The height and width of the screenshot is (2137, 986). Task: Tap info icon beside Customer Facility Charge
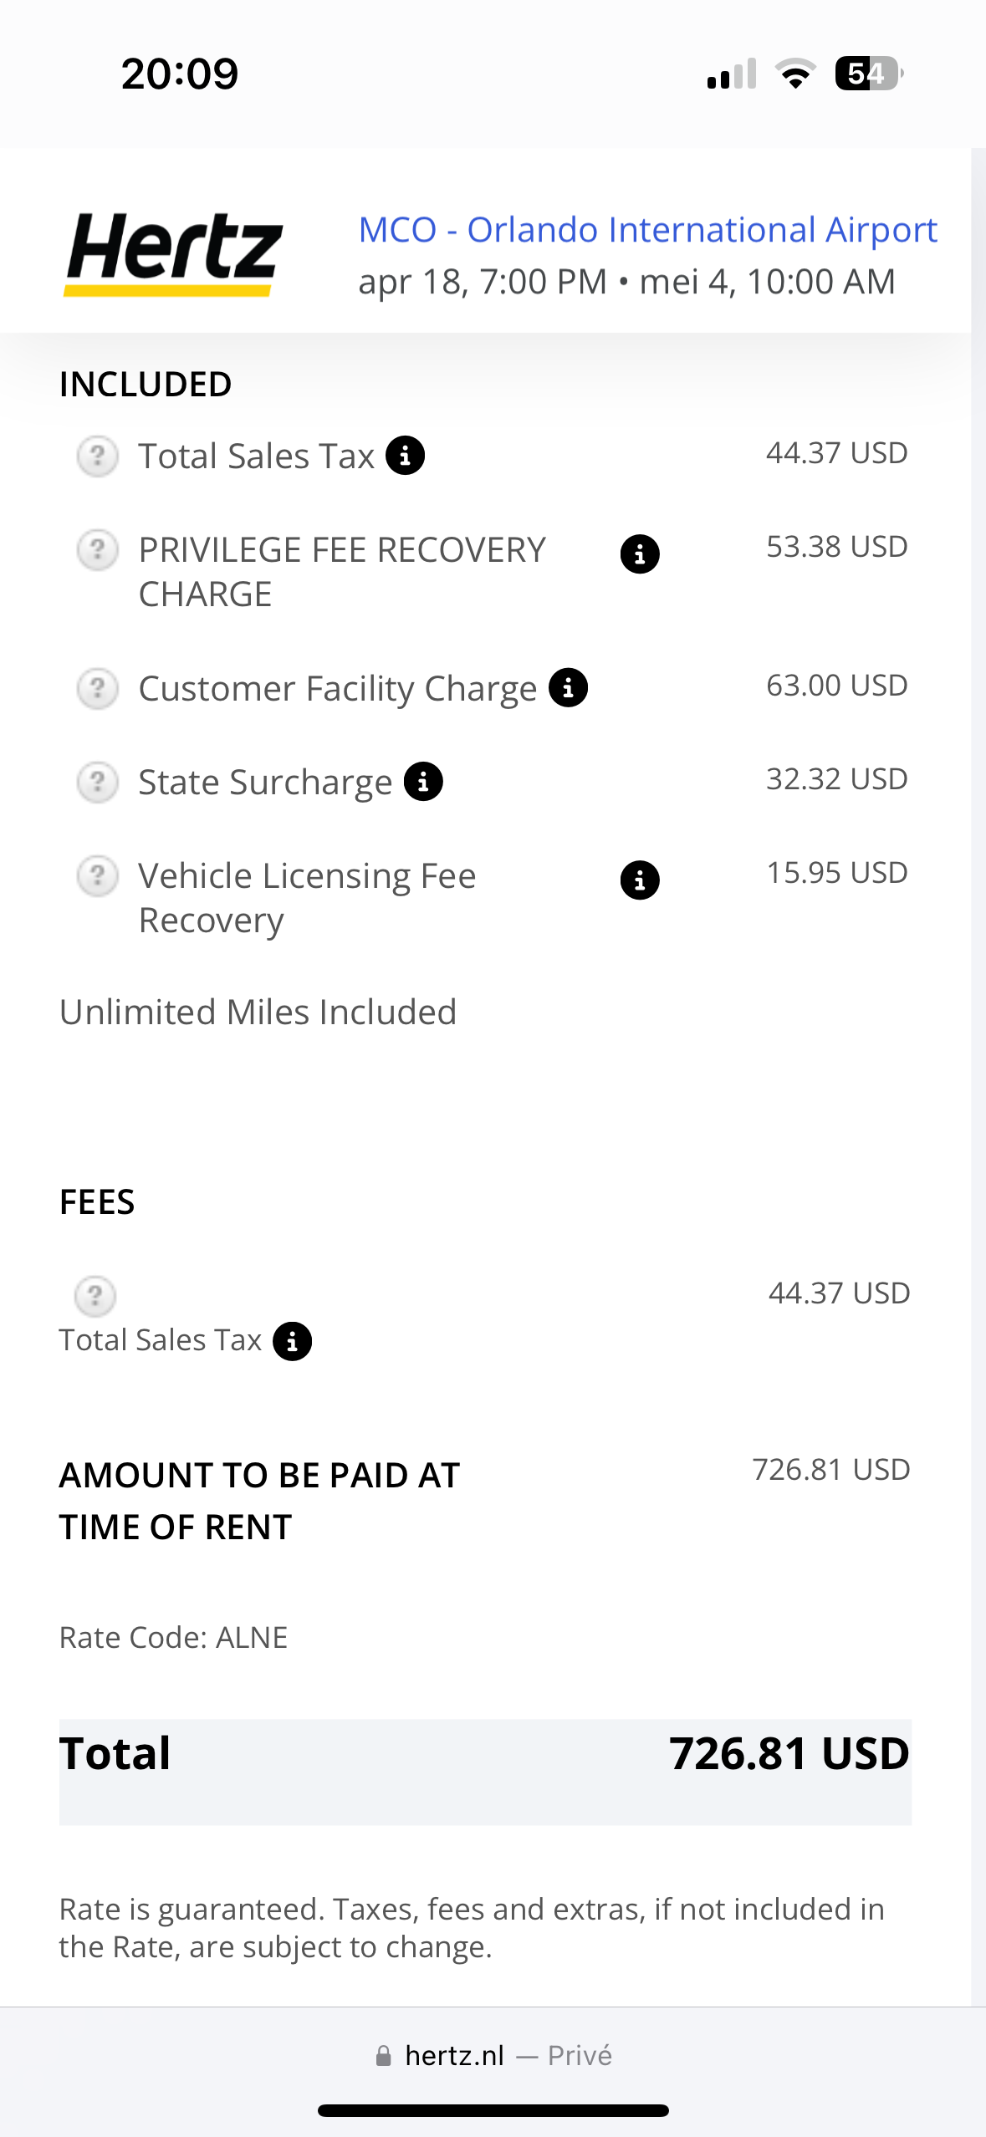[569, 688]
